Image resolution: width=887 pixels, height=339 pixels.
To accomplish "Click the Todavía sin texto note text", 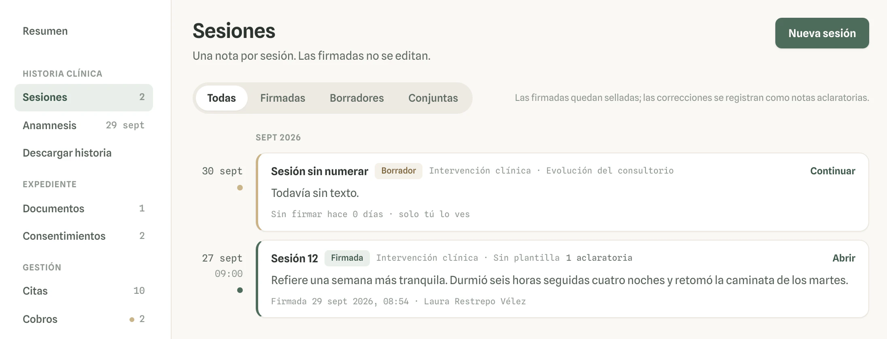I will [315, 193].
